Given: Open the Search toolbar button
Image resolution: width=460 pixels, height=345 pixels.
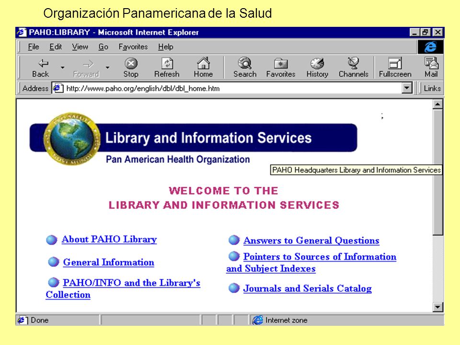Looking at the screenshot, I should coord(245,68).
